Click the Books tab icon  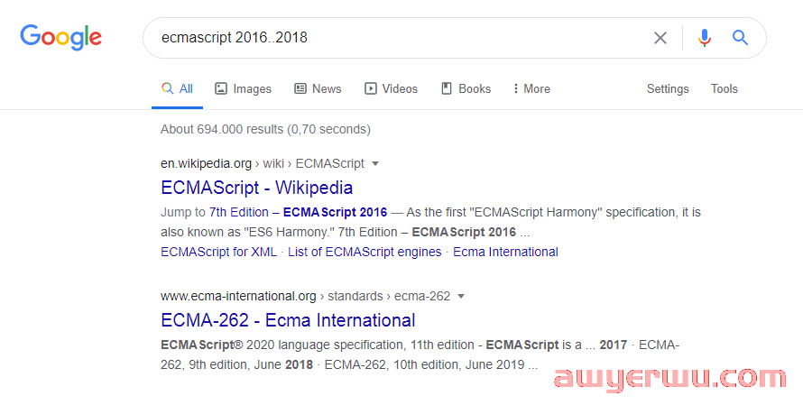pyautogui.click(x=447, y=88)
